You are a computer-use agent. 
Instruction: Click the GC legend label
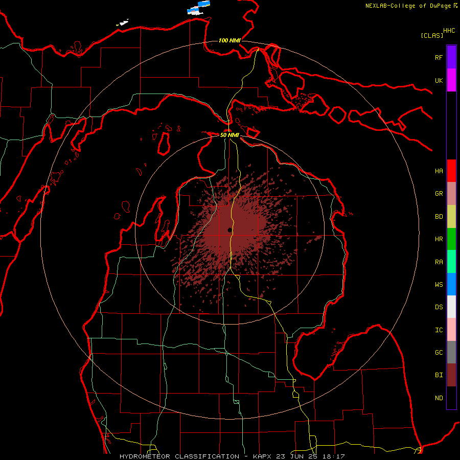click(x=439, y=353)
